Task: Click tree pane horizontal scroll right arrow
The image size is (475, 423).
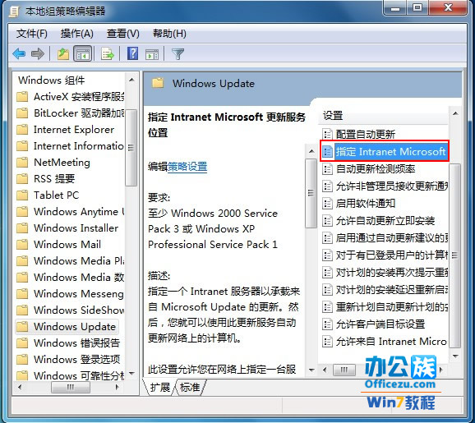Action: coord(118,387)
